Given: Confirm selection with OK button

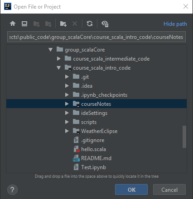Looking at the screenshot, I should point(131,190).
